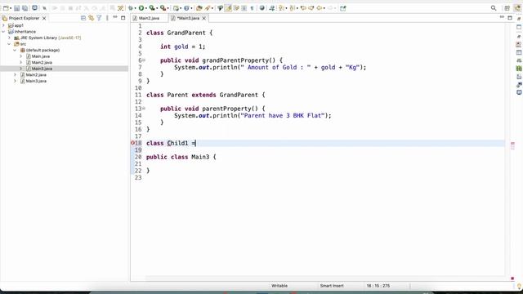Toggle Mark Occurrences in toolbar
Screen dimensions: 523x294
(229, 8)
